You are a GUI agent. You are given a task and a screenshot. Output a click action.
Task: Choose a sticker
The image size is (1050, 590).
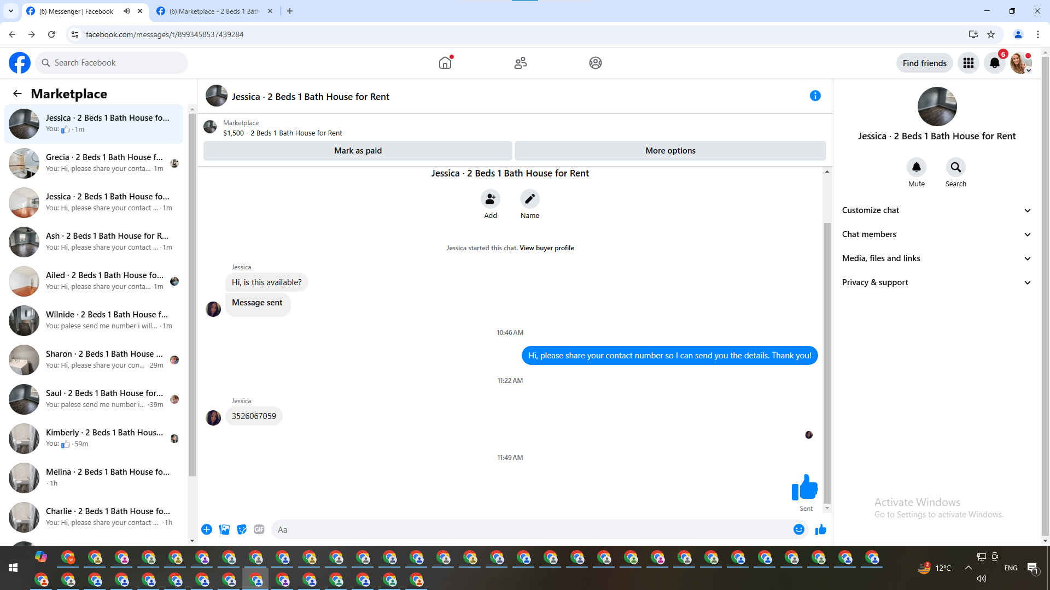pos(242,529)
